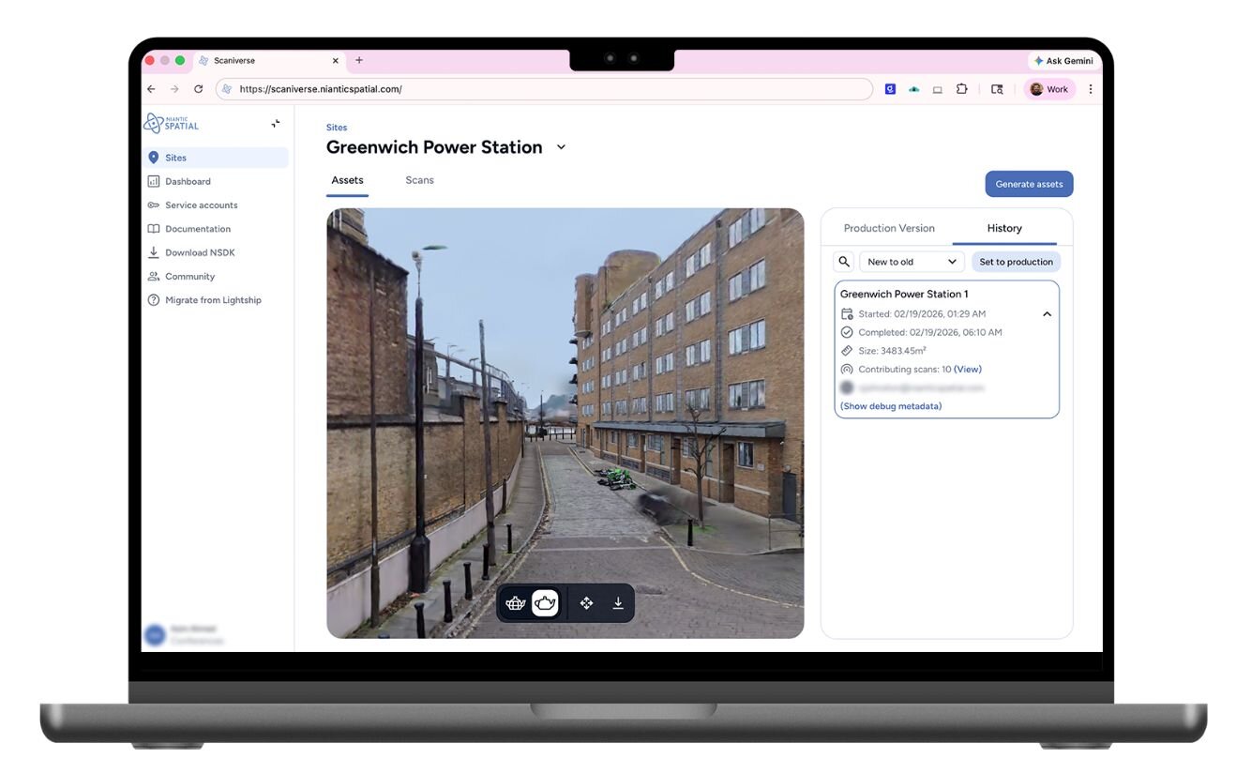This screenshot has width=1236, height=774.
Task: Click Show debug metadata link
Action: tap(891, 406)
